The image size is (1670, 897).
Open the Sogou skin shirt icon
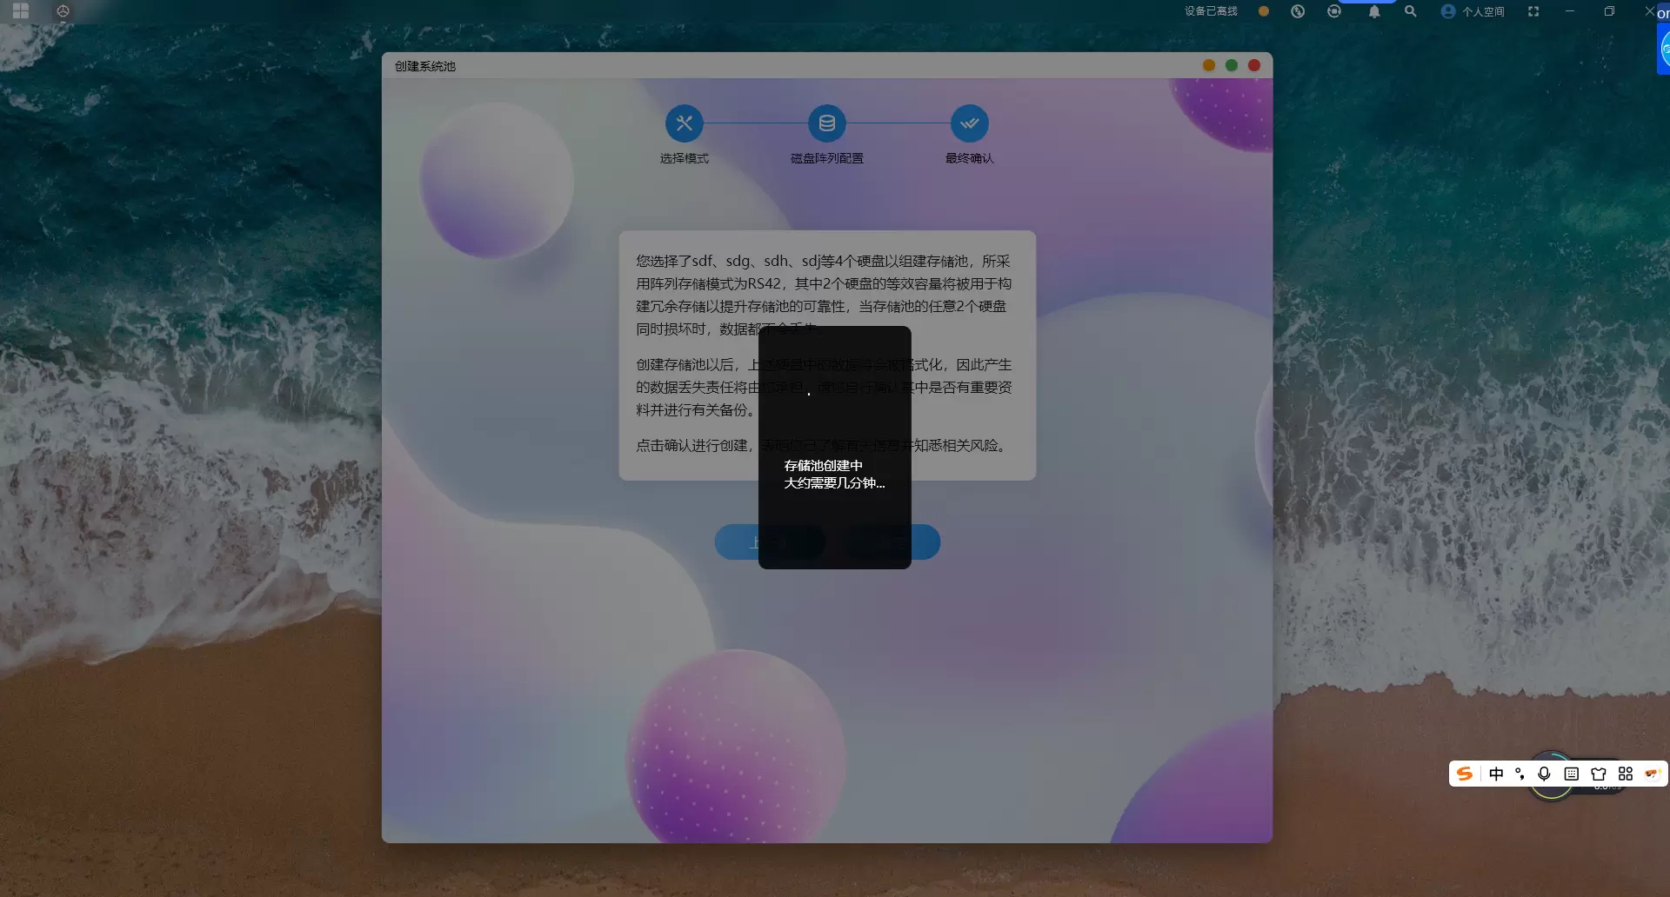1598,774
